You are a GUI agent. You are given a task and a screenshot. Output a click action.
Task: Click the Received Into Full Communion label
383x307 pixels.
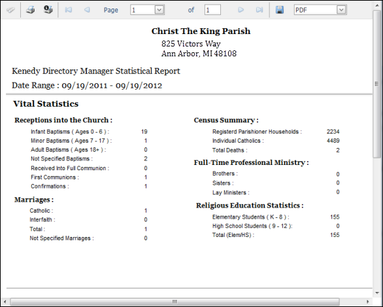(70, 168)
